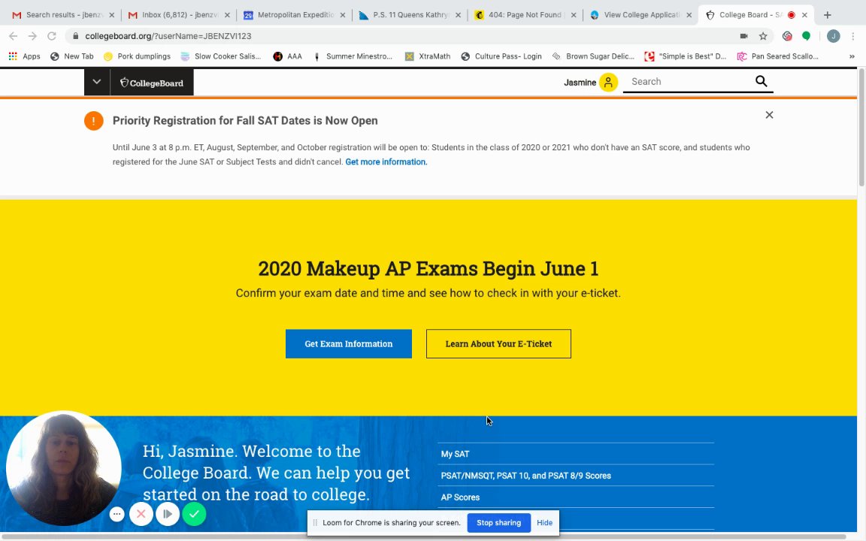Switch to the P.S. 11 Queens tab

409,15
